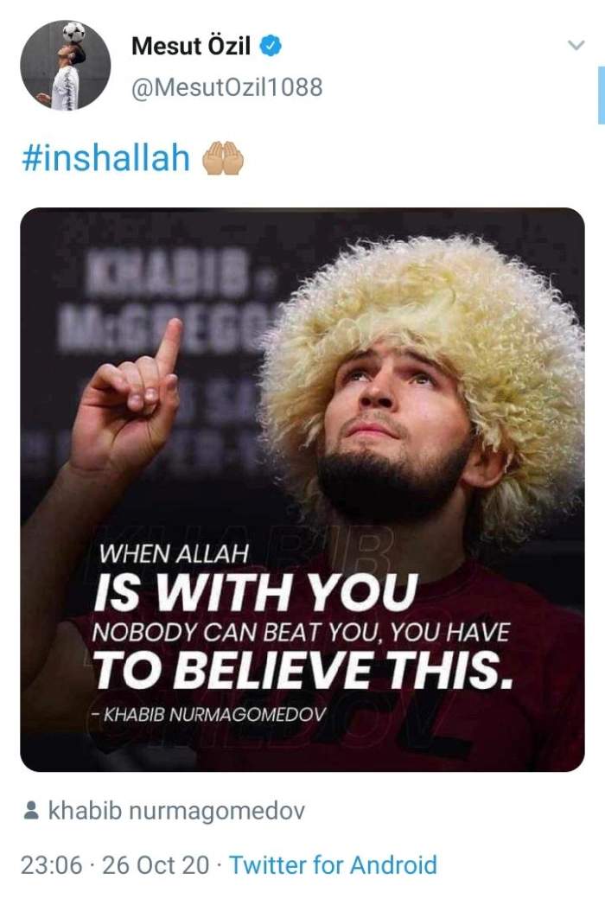This screenshot has width=605, height=899.
Task: Click the tagged person icon
Action: click(x=31, y=811)
